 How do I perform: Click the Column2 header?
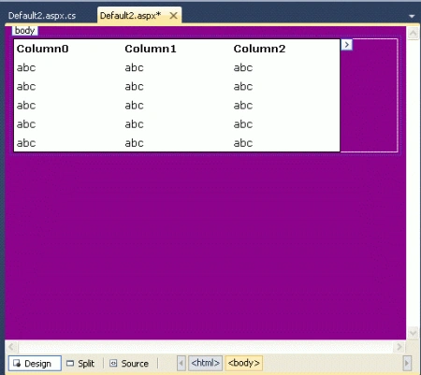259,49
